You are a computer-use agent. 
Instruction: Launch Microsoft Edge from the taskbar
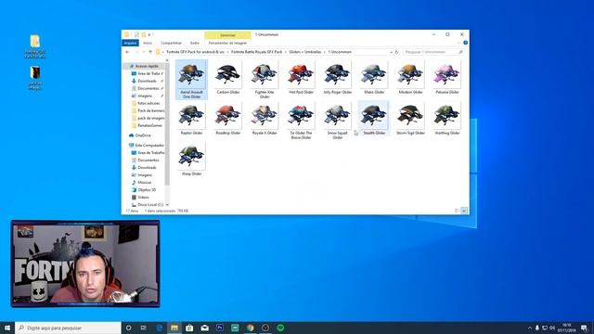click(159, 328)
